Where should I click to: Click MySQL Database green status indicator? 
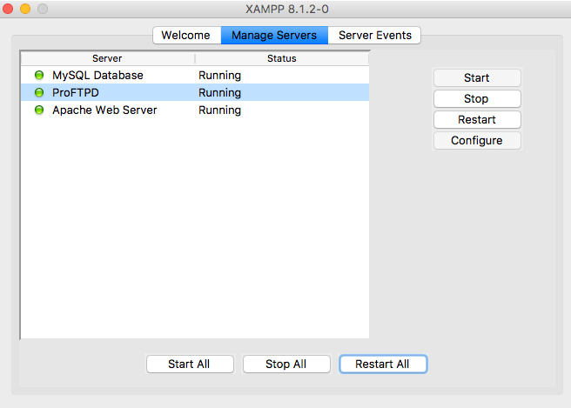click(x=39, y=76)
